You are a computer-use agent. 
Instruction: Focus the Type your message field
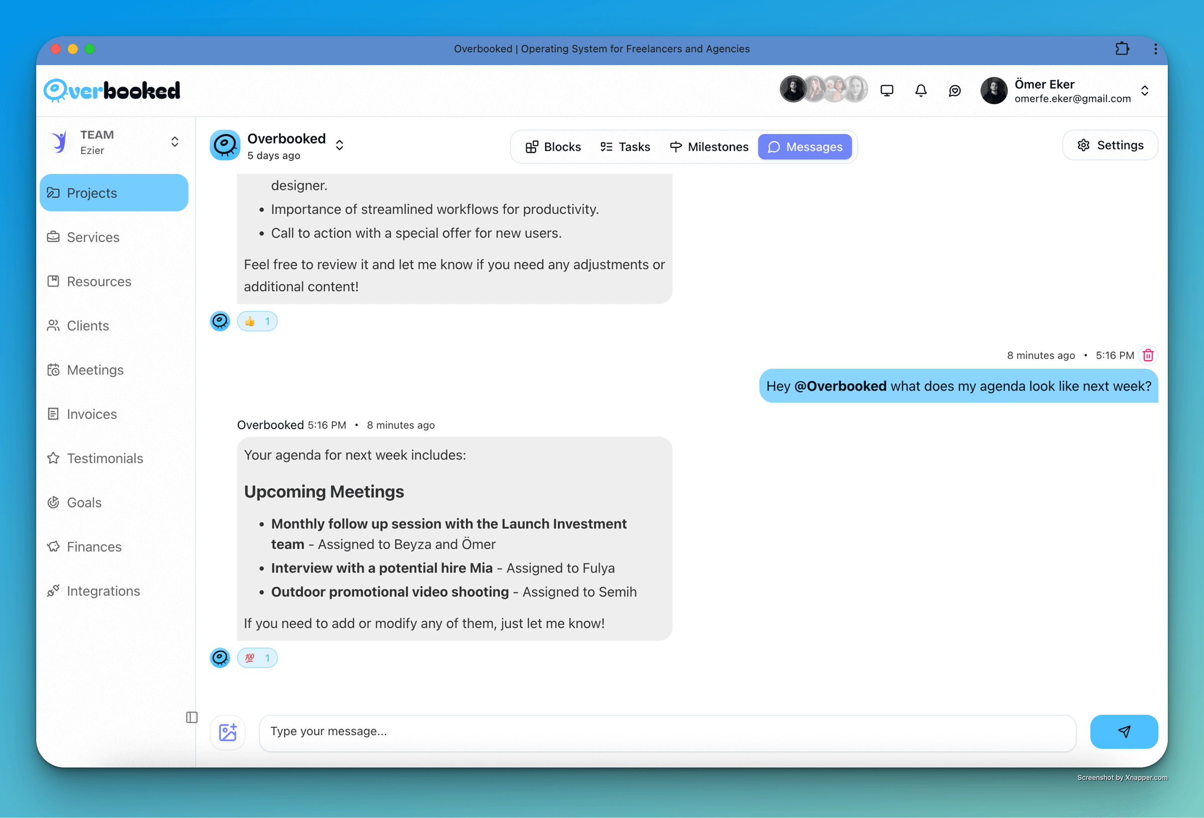tap(667, 732)
